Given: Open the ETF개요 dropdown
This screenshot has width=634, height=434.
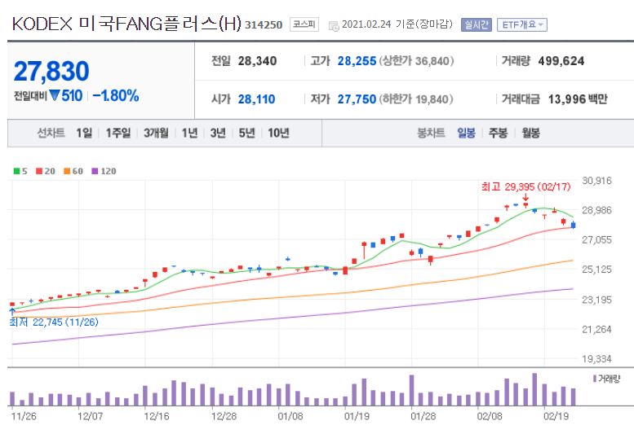Looking at the screenshot, I should 522,25.
